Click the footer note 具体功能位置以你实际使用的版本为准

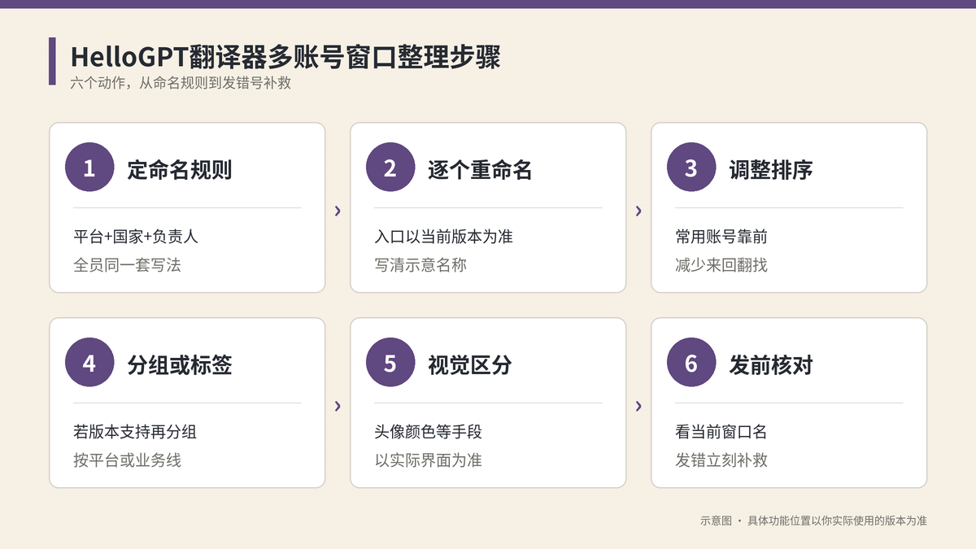pyautogui.click(x=837, y=521)
